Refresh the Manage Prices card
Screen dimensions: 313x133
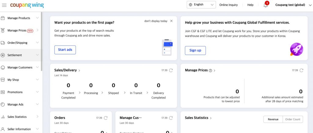301,70
